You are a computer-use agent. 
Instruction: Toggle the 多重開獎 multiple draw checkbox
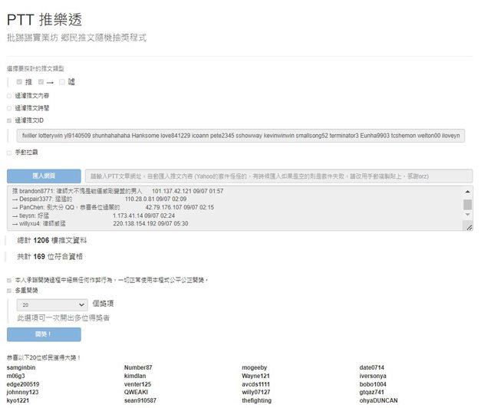(x=9, y=291)
